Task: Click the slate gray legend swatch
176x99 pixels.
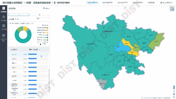Action: click(47, 35)
